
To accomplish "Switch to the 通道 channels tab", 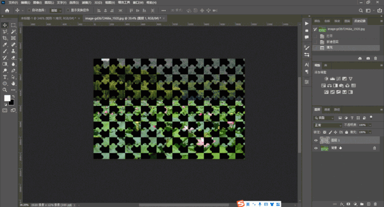I will pyautogui.click(x=327, y=110).
